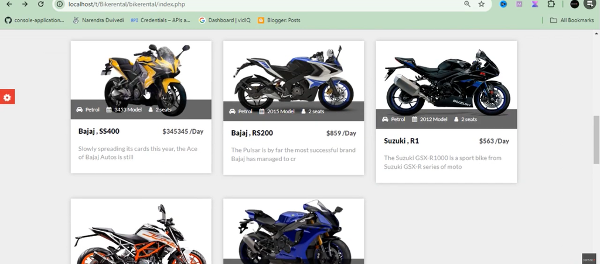The width and height of the screenshot is (600, 264).
Task: Select the $859 /Day price text
Action: coord(342,133)
